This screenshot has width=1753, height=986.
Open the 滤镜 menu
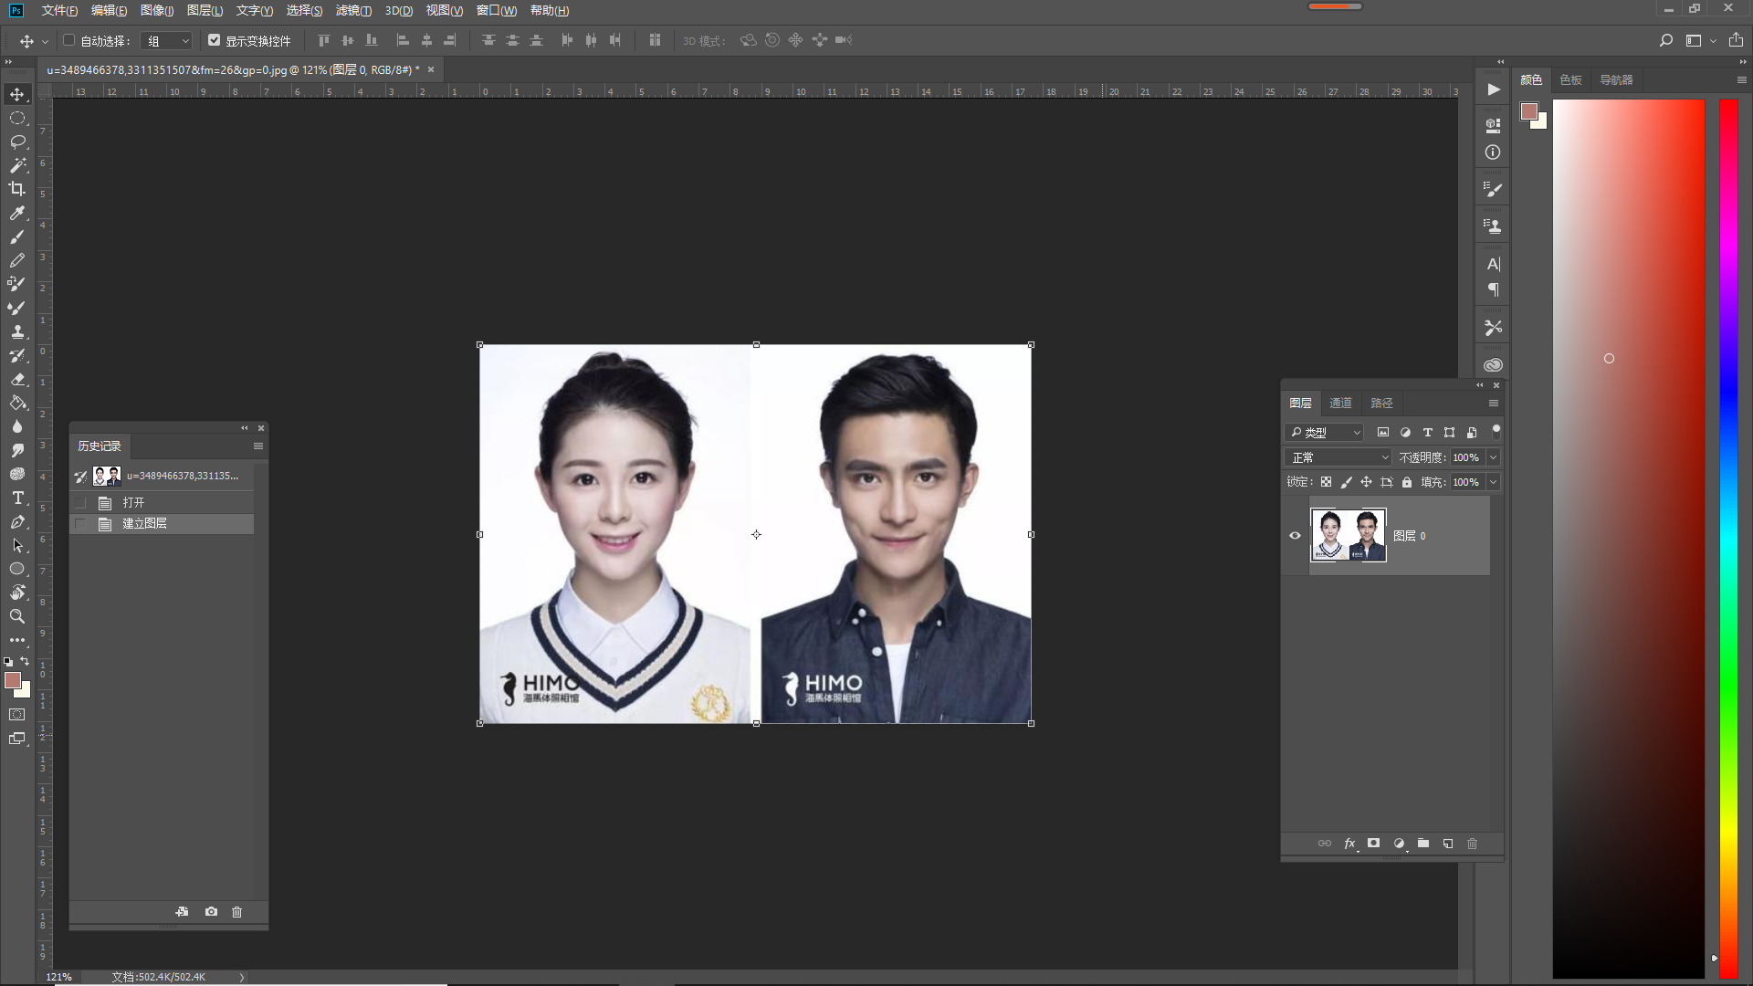click(x=353, y=10)
